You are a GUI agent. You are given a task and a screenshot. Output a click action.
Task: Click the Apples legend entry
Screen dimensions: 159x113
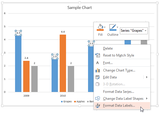79,101
